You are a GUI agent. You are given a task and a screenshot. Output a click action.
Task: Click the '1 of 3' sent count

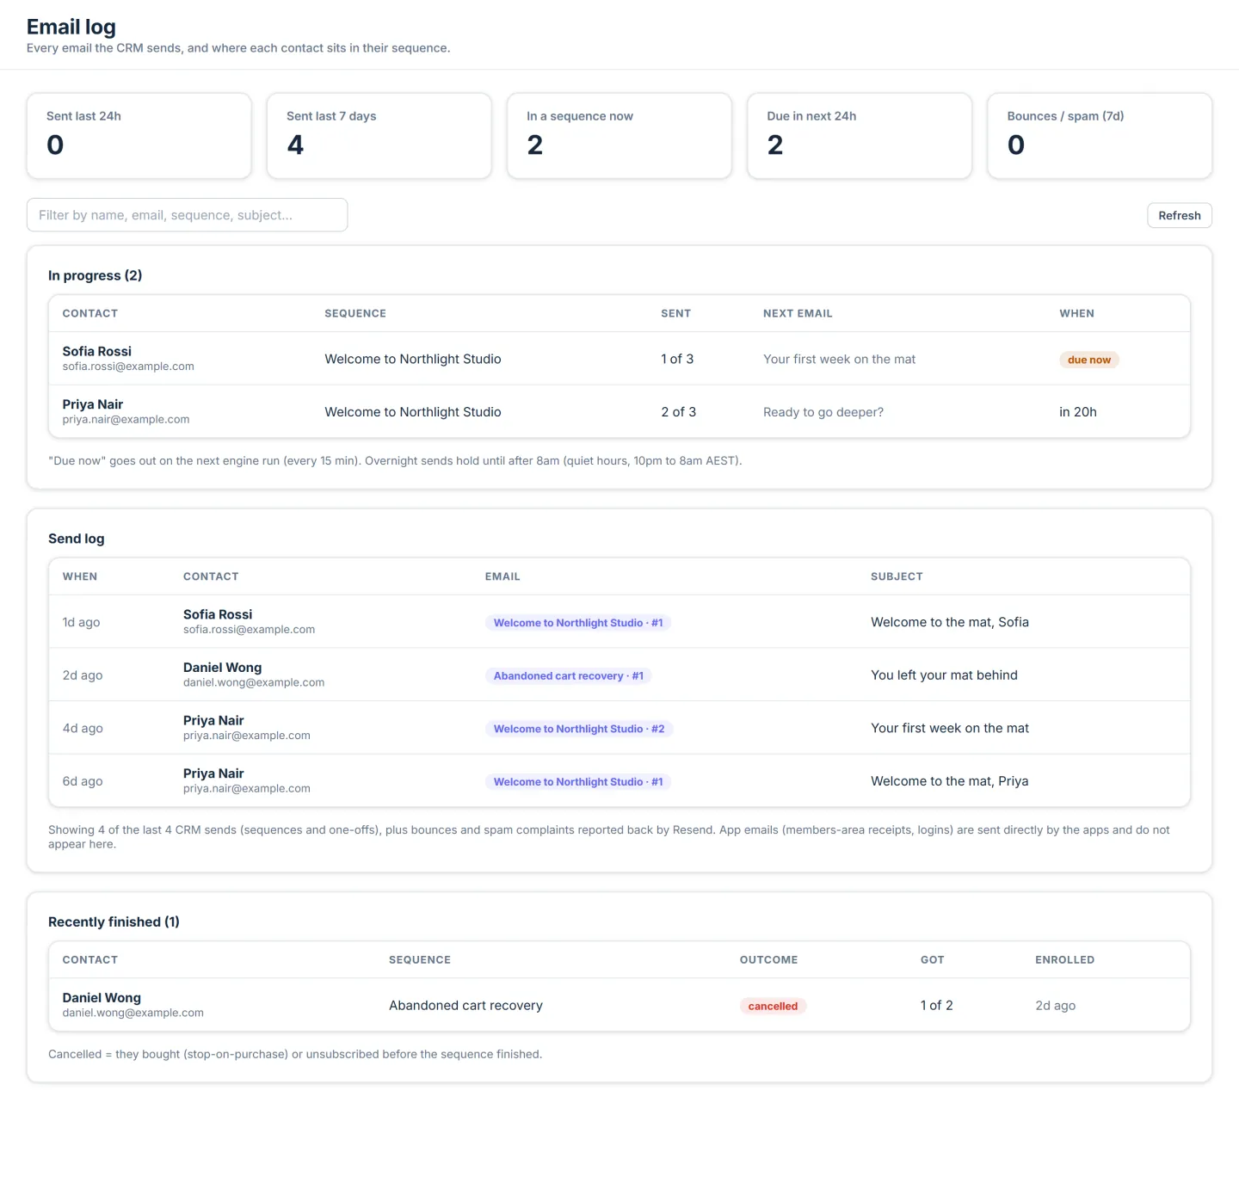click(x=676, y=359)
